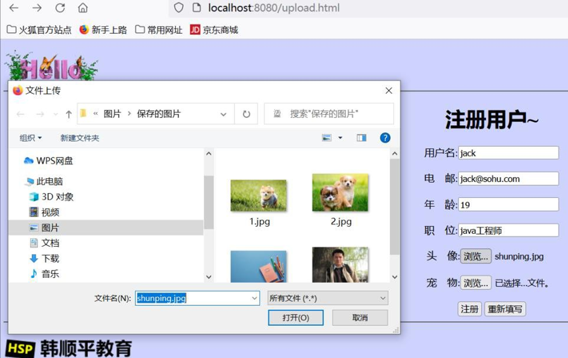This screenshot has width=568, height=358.
Task: Select WPS网盘 in the sidebar
Action: point(54,161)
